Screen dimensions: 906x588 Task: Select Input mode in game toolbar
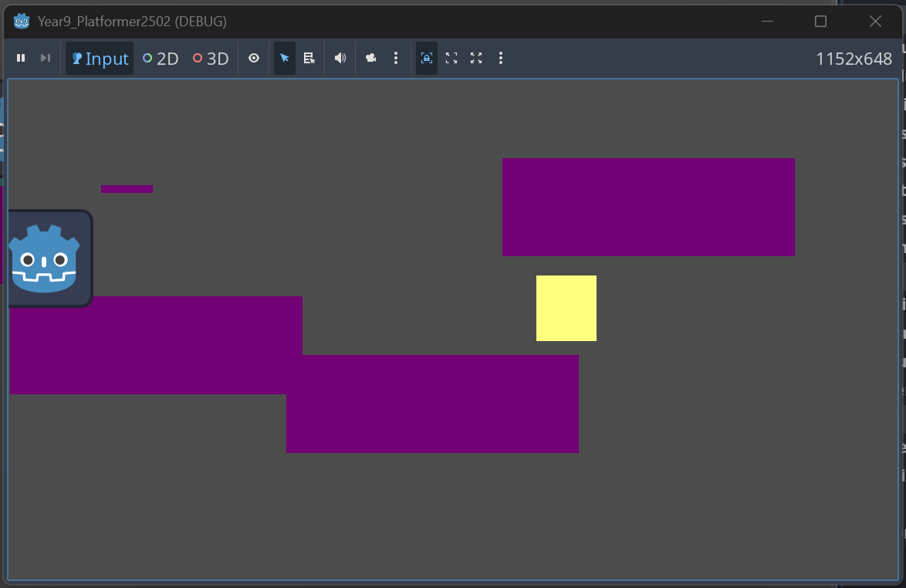click(100, 59)
